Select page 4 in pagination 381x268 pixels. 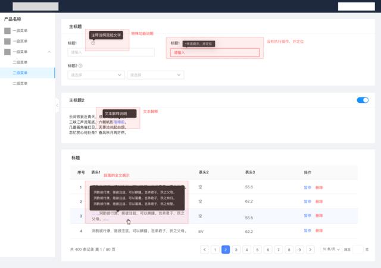pyautogui.click(x=247, y=250)
